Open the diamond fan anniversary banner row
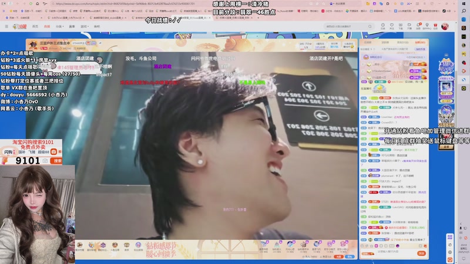 394,57
